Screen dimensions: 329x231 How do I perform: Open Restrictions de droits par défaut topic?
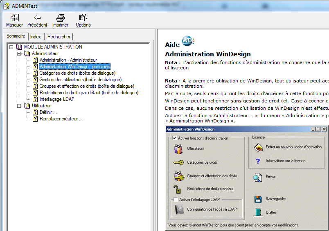pos(89,93)
